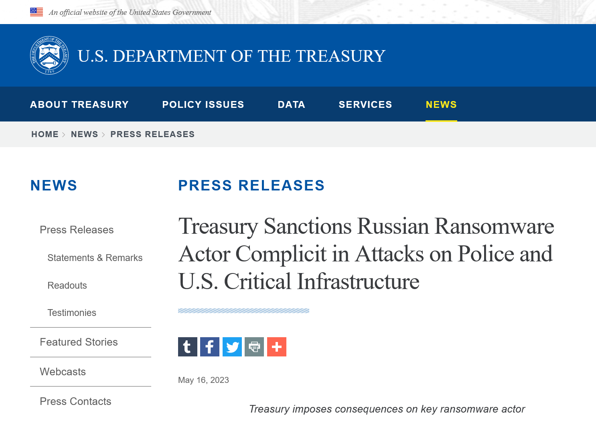
Task: Open Press Releases in the sidebar
Action: (x=77, y=230)
